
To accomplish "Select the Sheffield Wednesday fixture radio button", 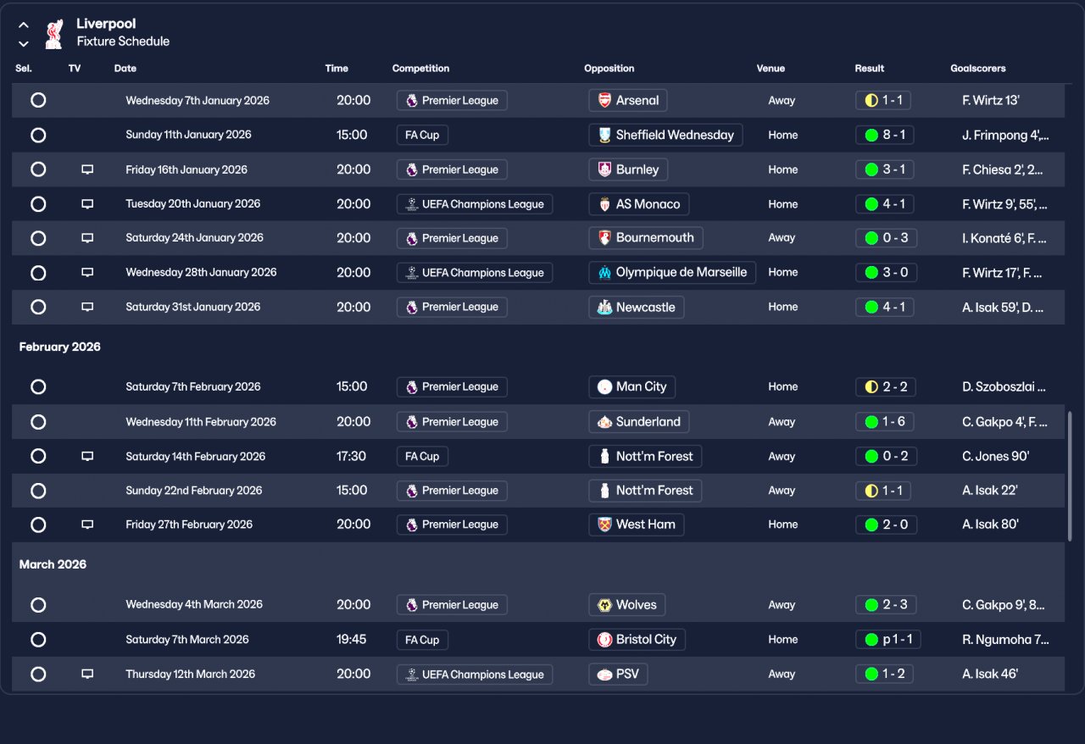I will pos(38,135).
